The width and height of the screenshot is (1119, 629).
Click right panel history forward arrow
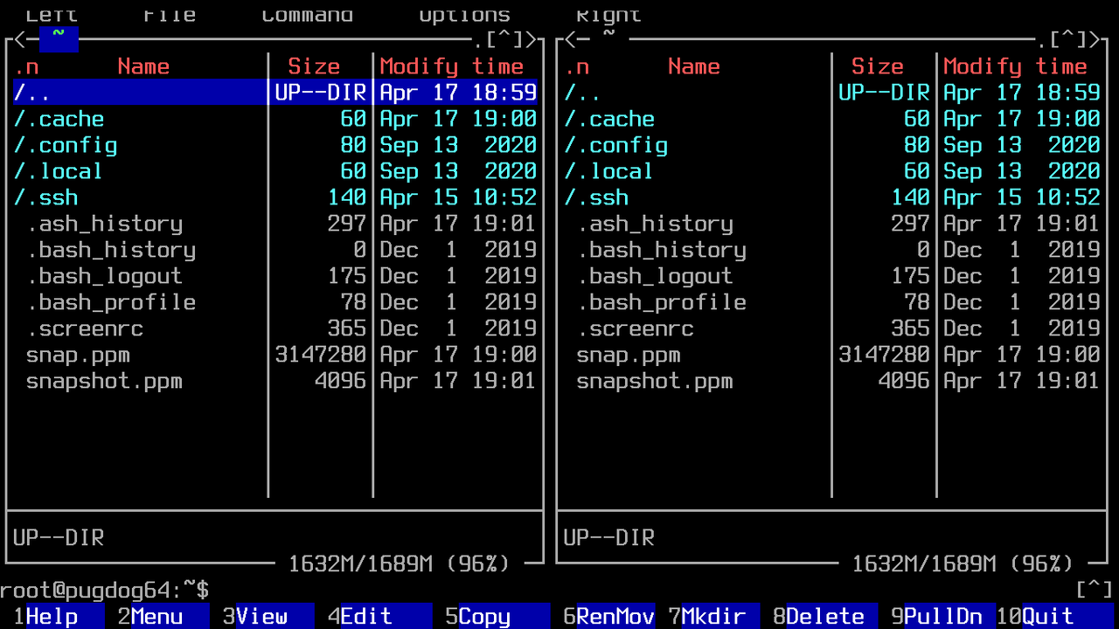coord(1094,39)
